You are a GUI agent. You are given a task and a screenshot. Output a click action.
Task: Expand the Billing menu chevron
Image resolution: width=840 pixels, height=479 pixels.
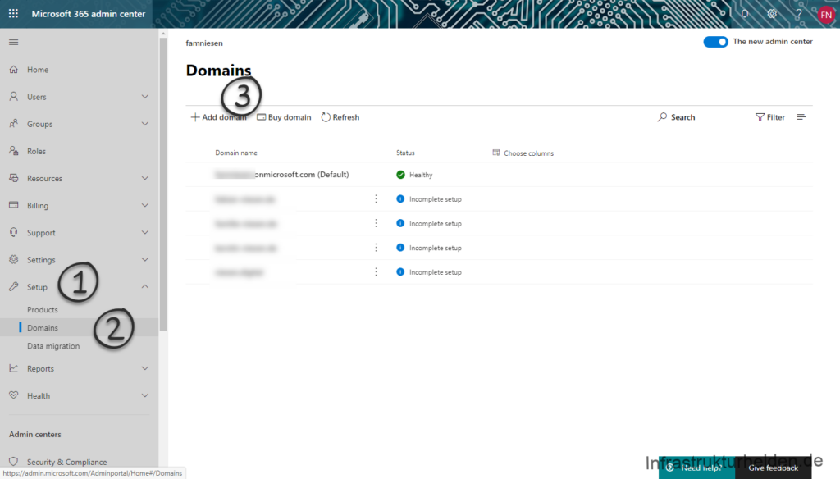pyautogui.click(x=144, y=205)
